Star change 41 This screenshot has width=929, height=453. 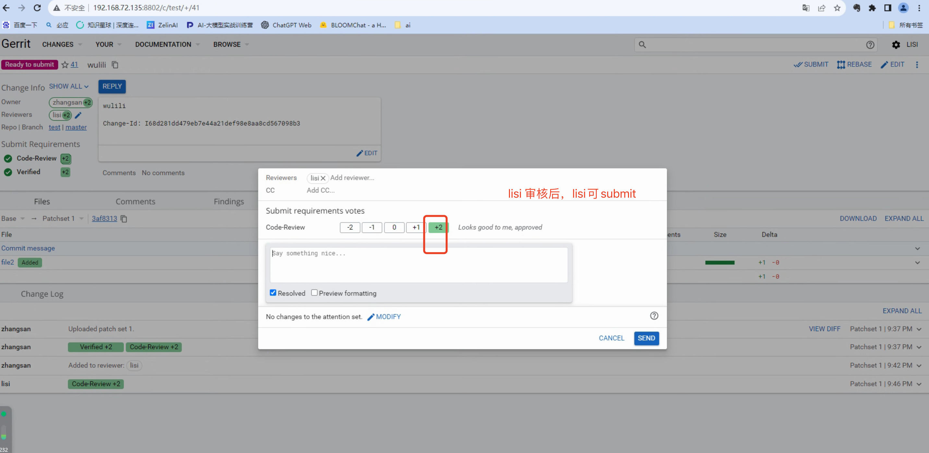(65, 65)
